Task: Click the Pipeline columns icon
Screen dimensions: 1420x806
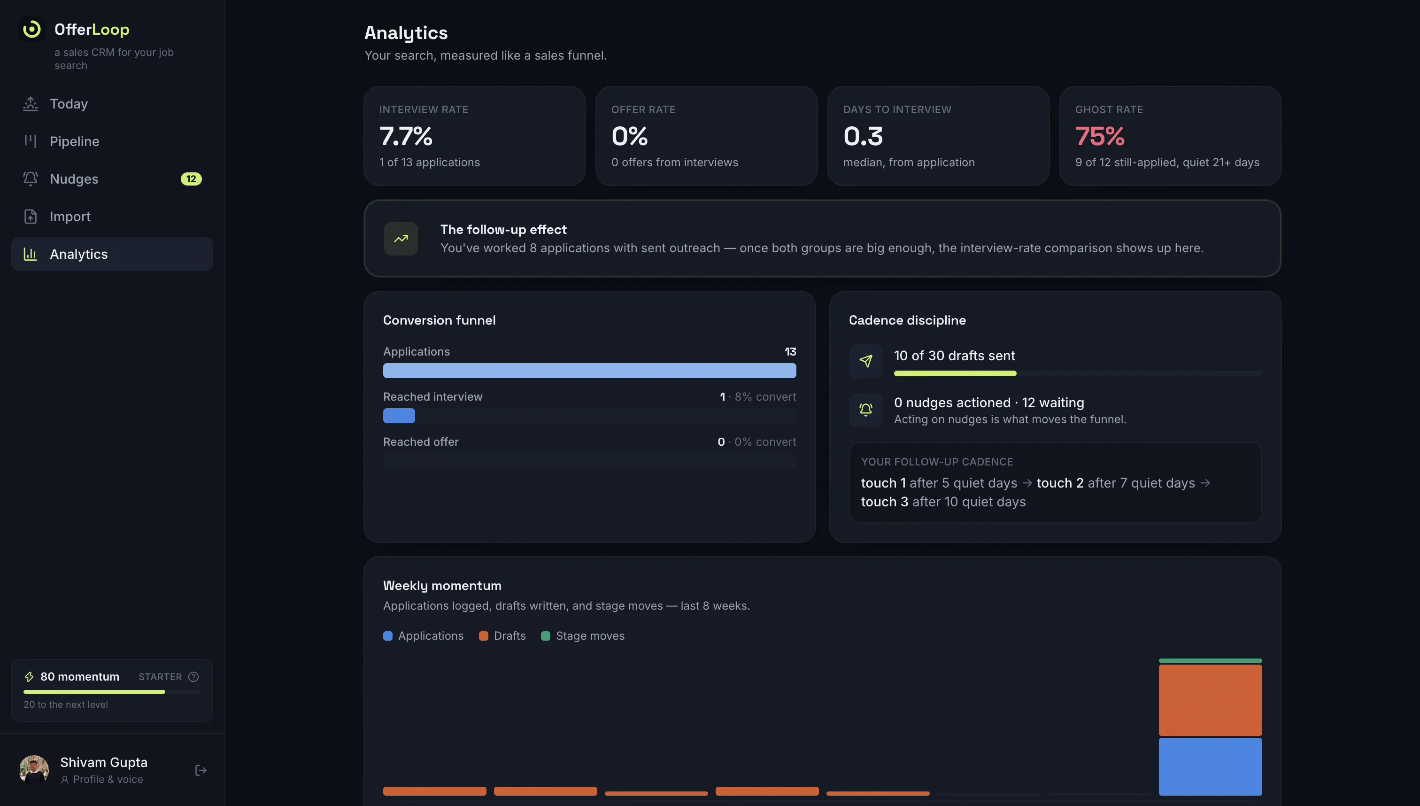Action: coord(31,141)
